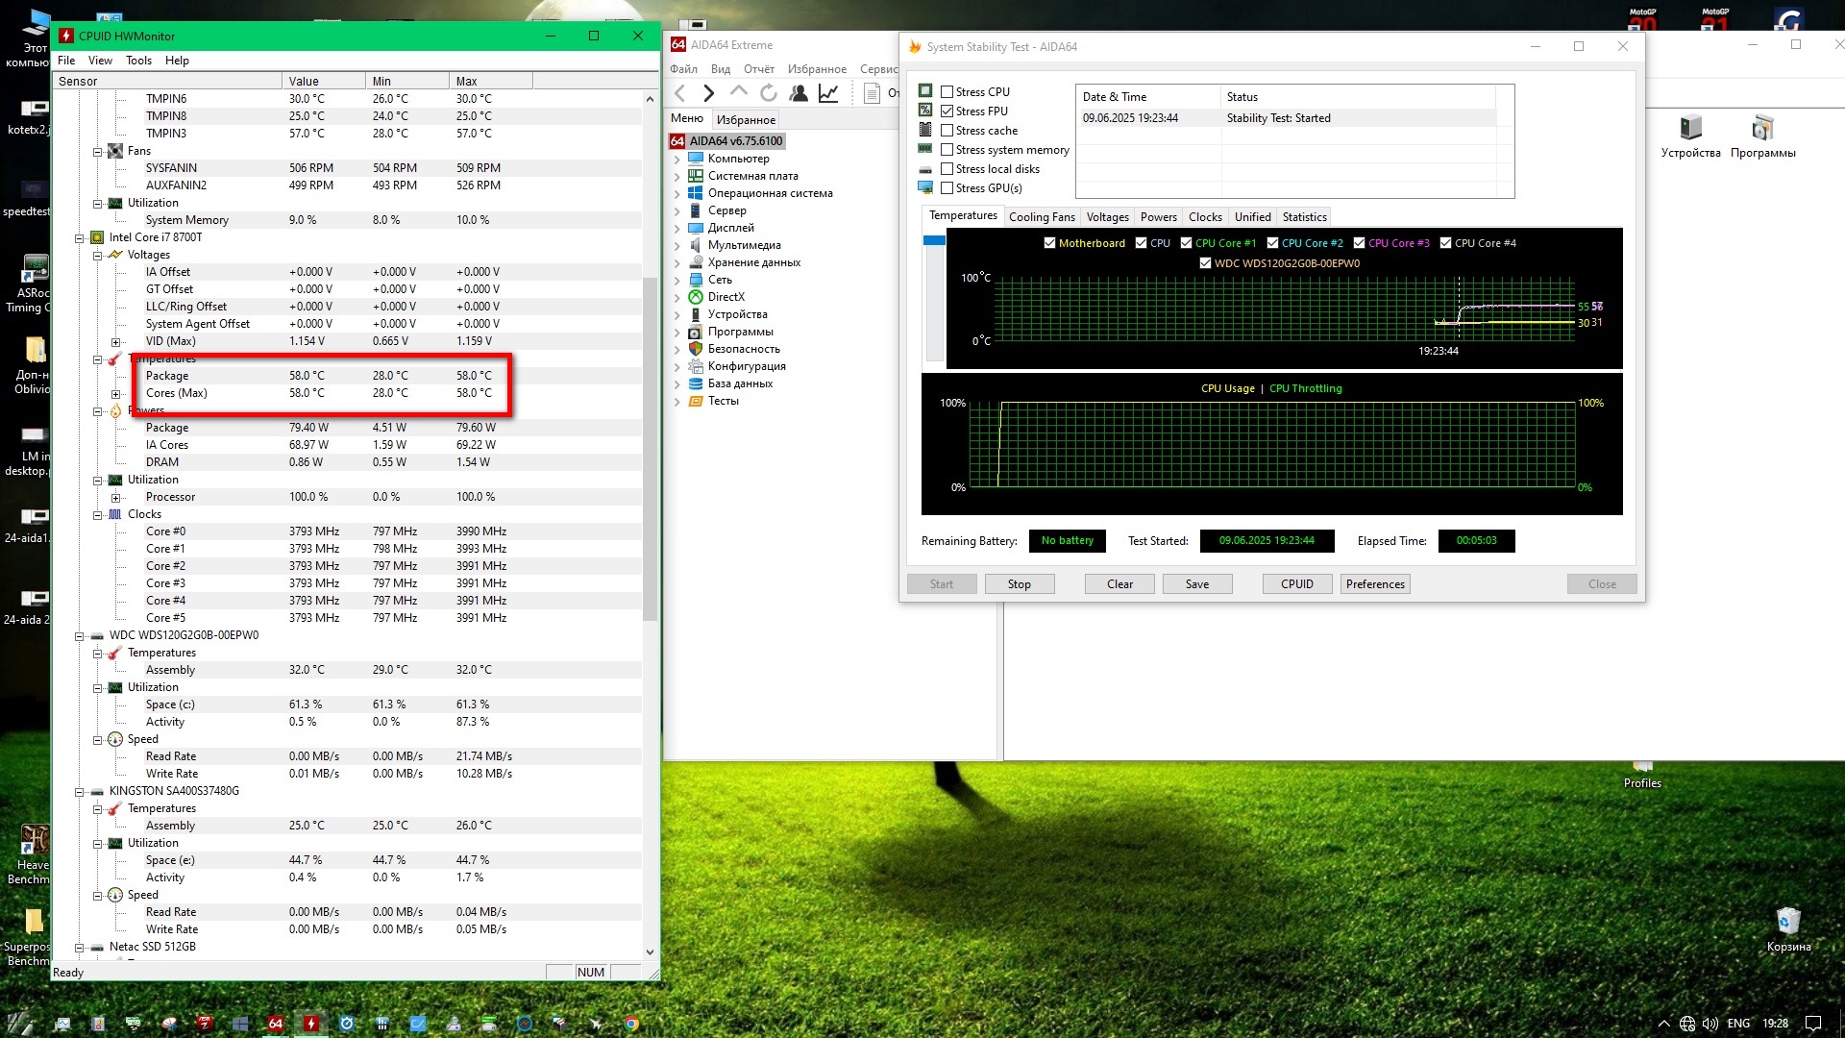Collapse the Intel Core i7 8700T node
This screenshot has height=1038, width=1845.
80,237
